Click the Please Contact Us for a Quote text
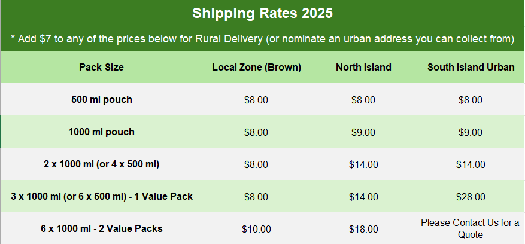Viewport: 525px width, 244px height. (471, 228)
